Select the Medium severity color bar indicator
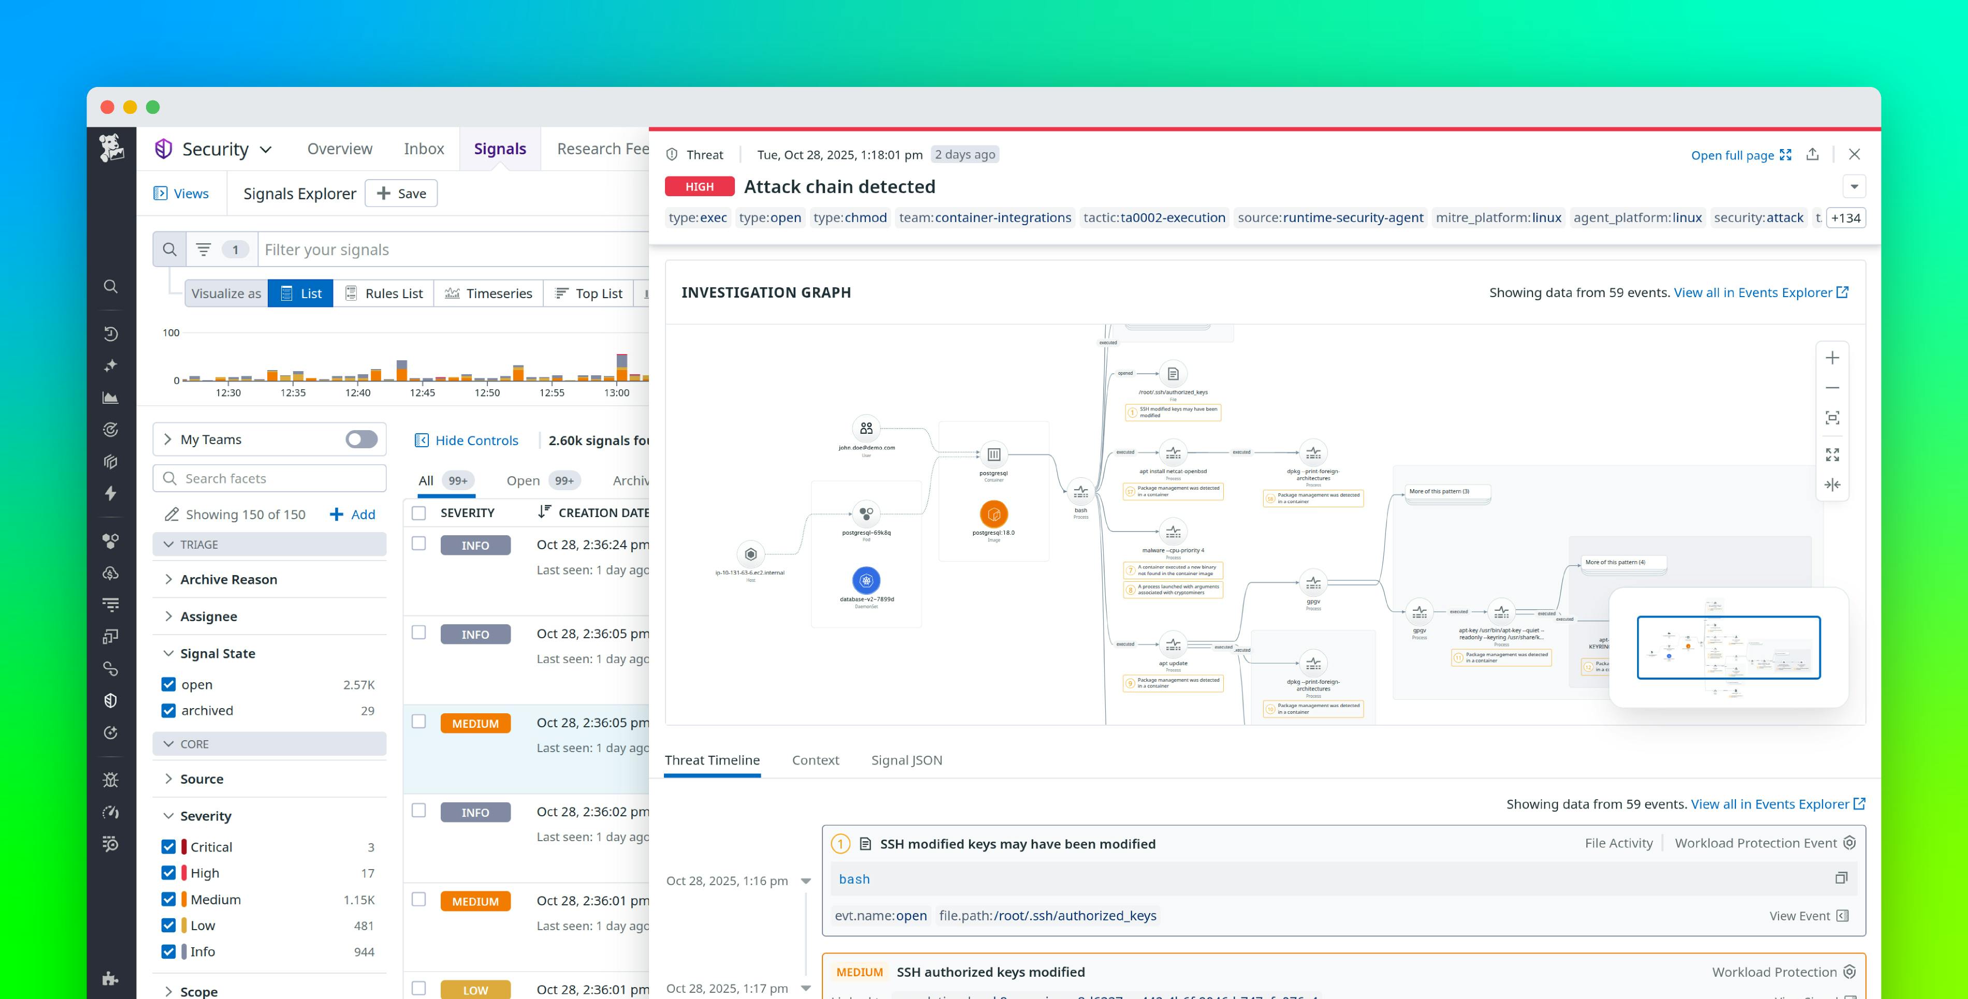This screenshot has width=1968, height=999. point(184,899)
